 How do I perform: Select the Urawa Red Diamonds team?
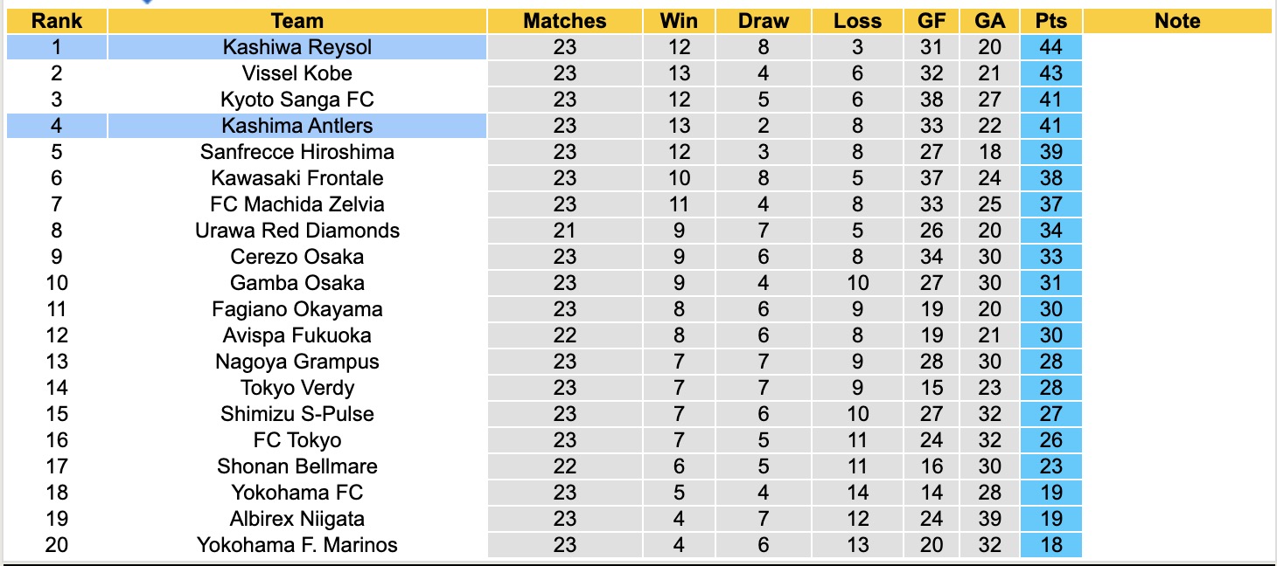coord(297,231)
